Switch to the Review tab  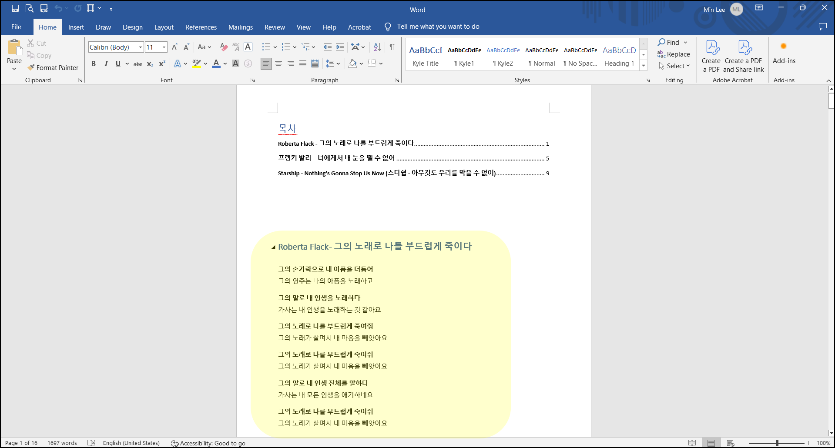point(275,27)
